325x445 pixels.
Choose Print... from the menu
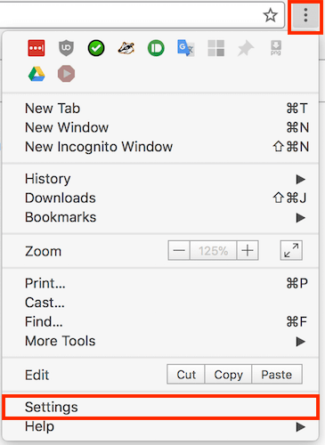tap(160, 283)
